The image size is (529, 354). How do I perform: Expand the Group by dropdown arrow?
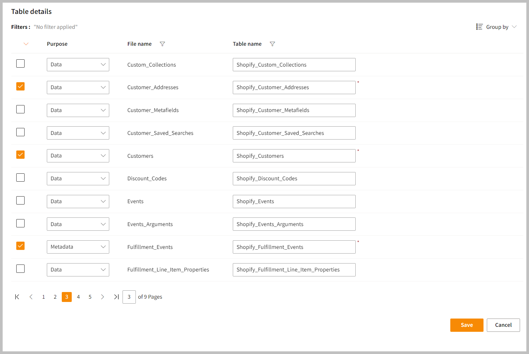pos(514,27)
